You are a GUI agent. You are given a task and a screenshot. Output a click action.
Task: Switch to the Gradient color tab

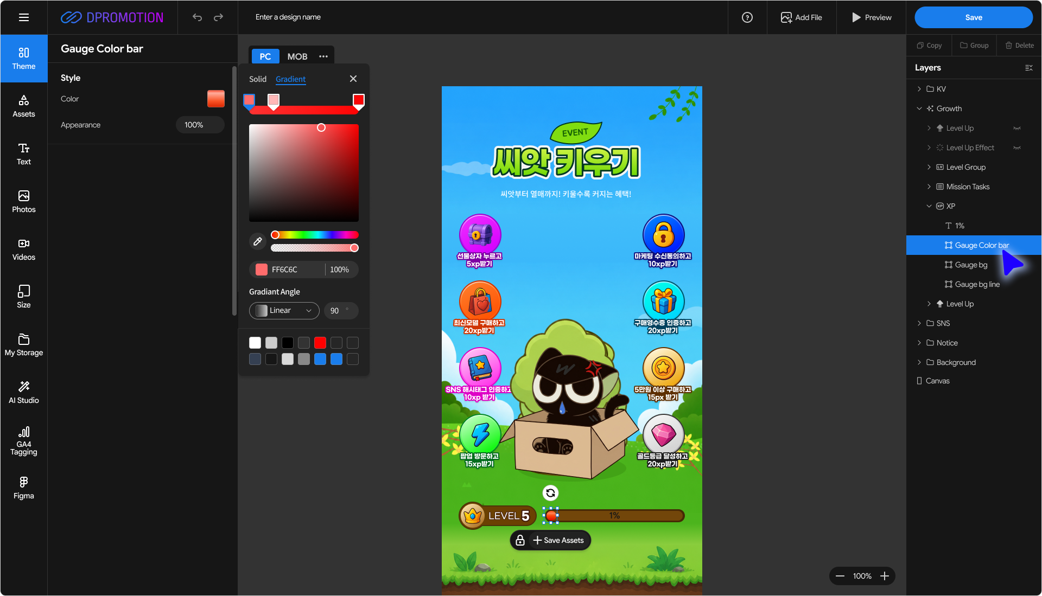tap(290, 79)
